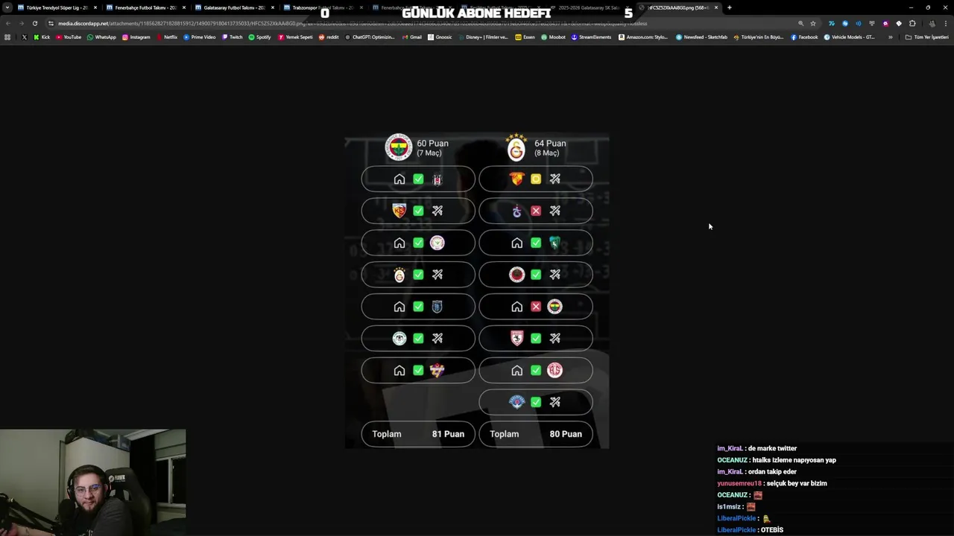Open the Gnoosic bookmark
This screenshot has width=954, height=536.
440,37
